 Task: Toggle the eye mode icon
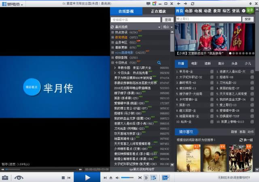(19, 178)
